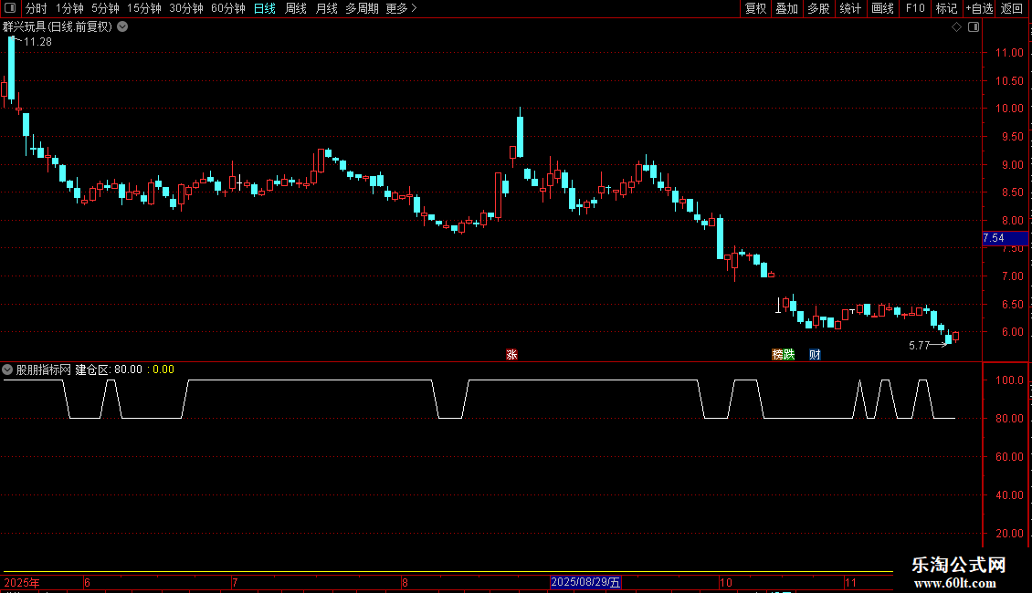This screenshot has height=593, width=1032.
Task: Select the 60分钟 period tab
Action: [x=227, y=8]
